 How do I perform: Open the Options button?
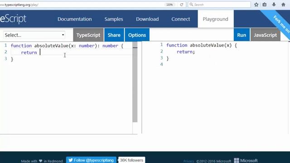[137, 35]
